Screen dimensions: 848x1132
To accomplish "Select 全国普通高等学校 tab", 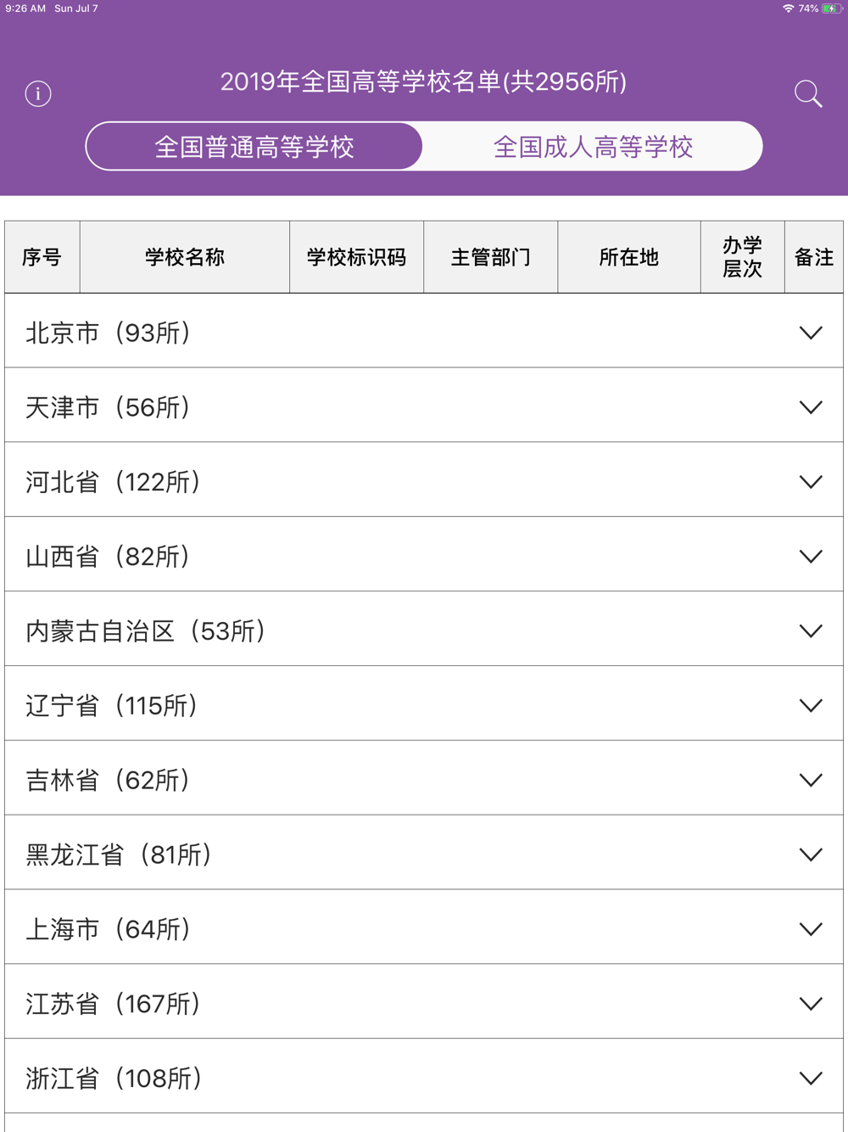I will [254, 147].
